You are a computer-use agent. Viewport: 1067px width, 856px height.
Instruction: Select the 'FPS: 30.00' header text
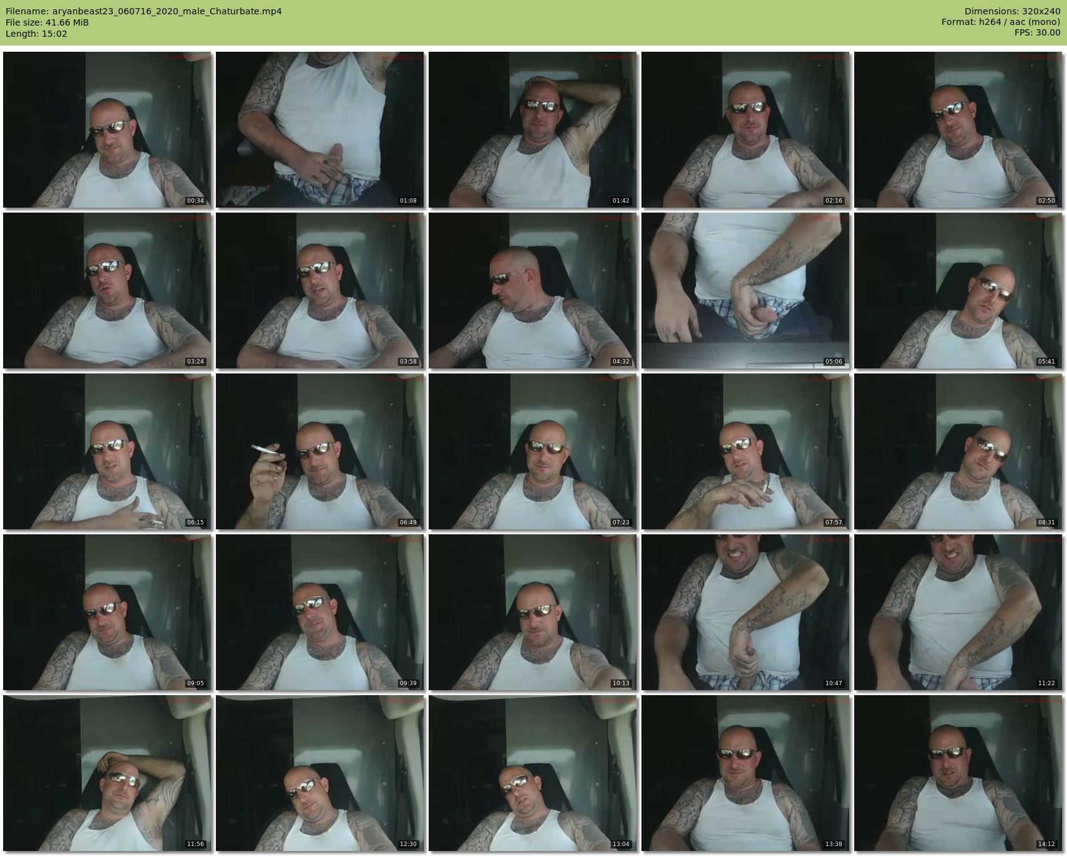1037,34
